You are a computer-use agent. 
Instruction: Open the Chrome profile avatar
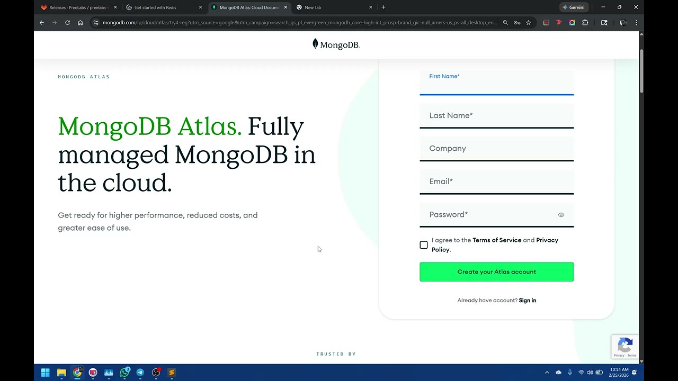coord(623,23)
